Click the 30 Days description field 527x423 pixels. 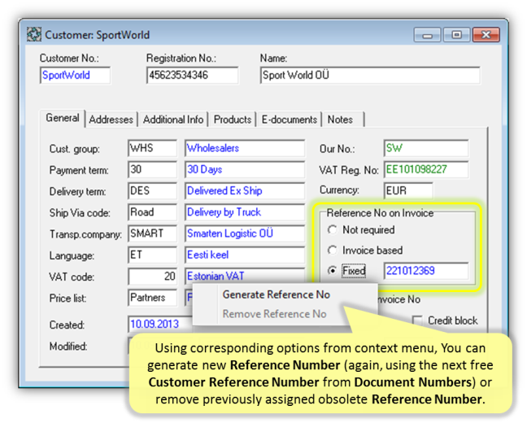tap(245, 169)
